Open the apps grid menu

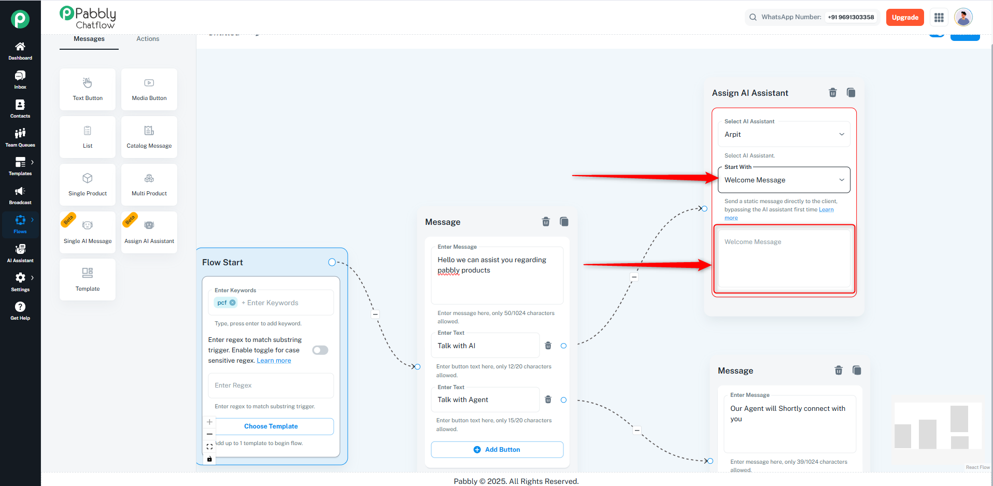coord(939,17)
